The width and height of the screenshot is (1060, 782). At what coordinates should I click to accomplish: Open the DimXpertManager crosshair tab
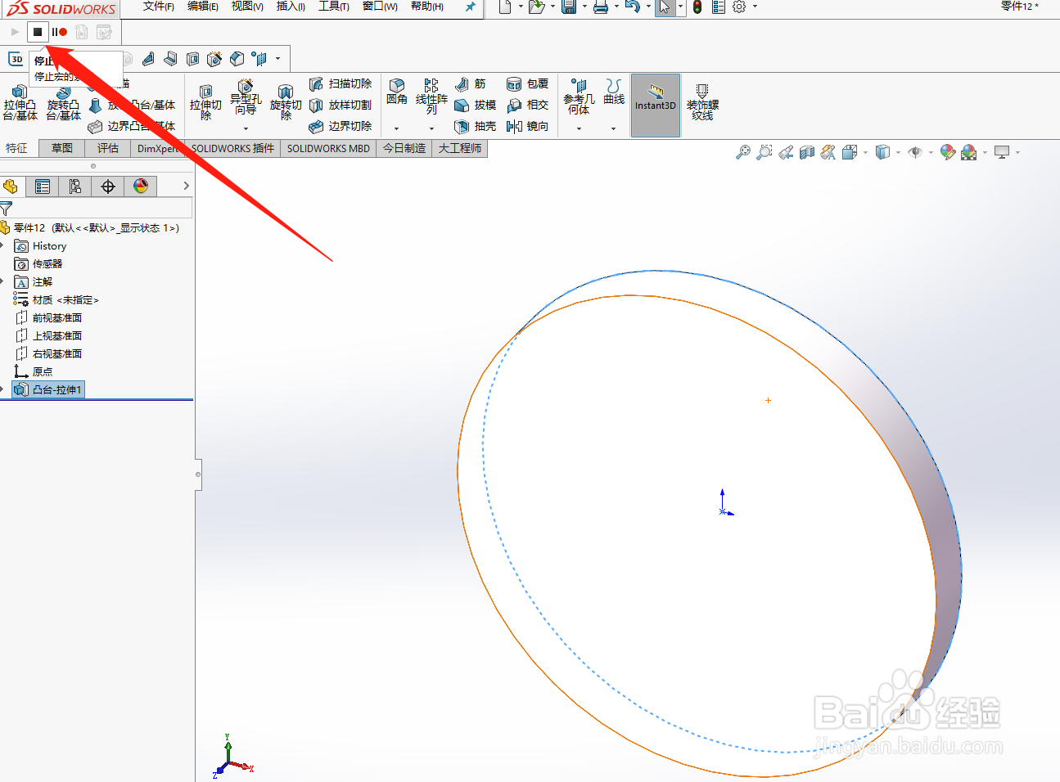pos(108,187)
